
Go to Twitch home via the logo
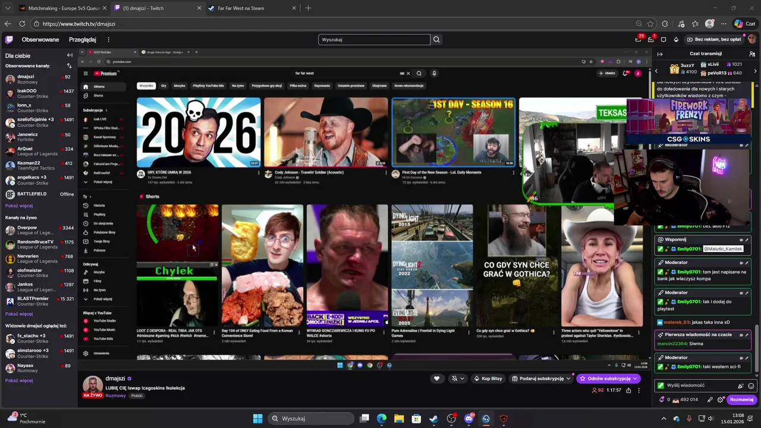pos(9,39)
